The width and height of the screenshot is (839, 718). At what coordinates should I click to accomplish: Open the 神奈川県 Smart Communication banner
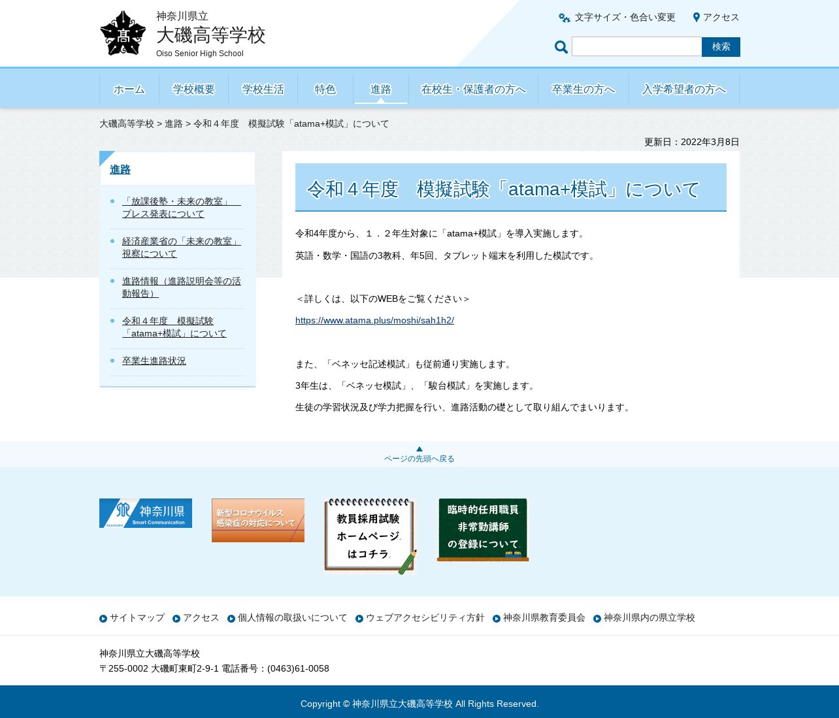tap(146, 513)
